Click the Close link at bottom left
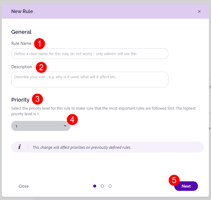The width and height of the screenshot is (211, 200). 24,186
